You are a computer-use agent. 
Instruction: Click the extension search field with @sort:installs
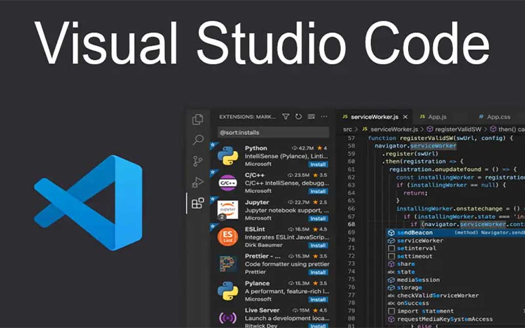tap(273, 133)
